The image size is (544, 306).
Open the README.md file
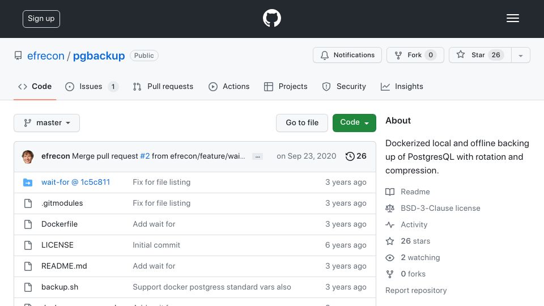pos(64,266)
